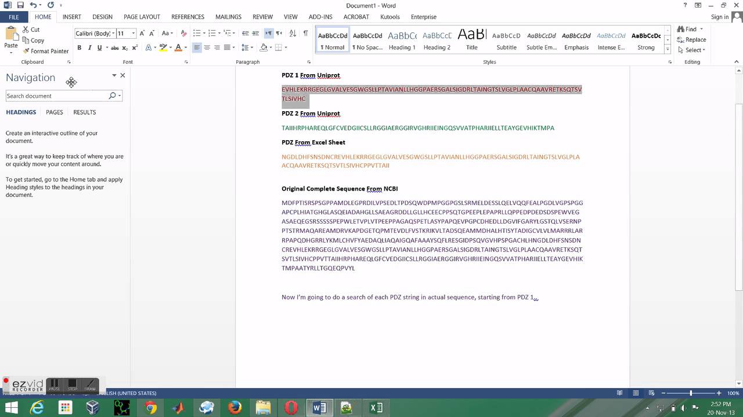Image resolution: width=743 pixels, height=417 pixels.
Task: Increase paragraph indent
Action: pyautogui.click(x=255, y=34)
